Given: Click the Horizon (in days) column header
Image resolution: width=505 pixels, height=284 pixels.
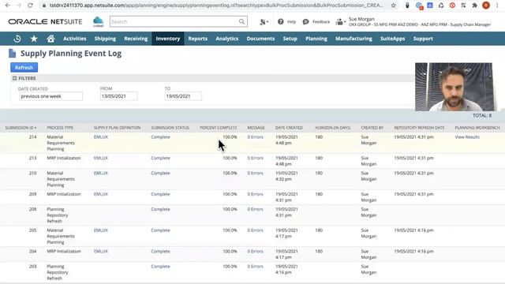Looking at the screenshot, I should click(x=333, y=128).
